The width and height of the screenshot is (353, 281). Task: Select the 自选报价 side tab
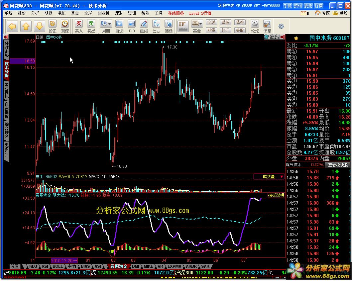(7, 110)
